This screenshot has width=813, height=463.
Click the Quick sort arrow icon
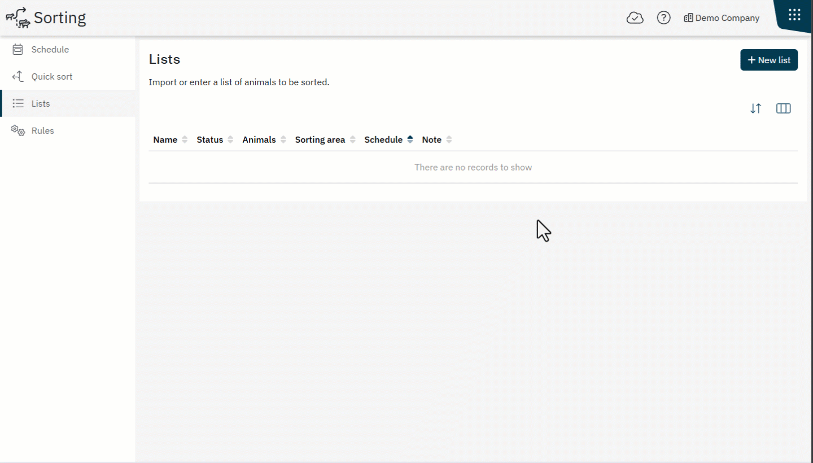[x=18, y=76]
